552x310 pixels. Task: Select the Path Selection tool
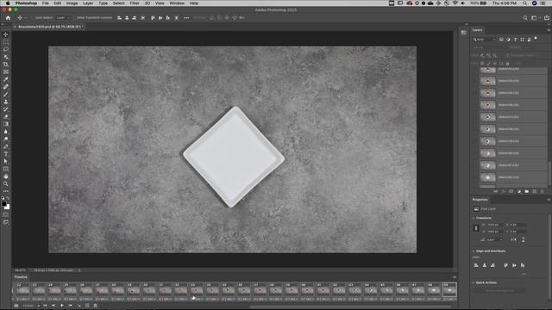pos(6,161)
